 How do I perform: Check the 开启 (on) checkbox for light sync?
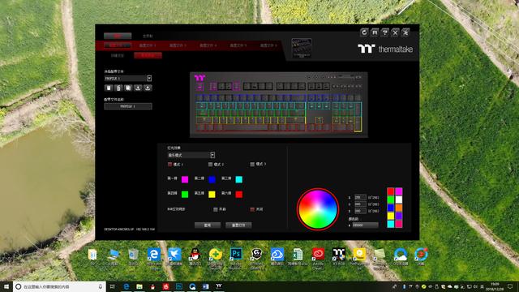point(216,209)
